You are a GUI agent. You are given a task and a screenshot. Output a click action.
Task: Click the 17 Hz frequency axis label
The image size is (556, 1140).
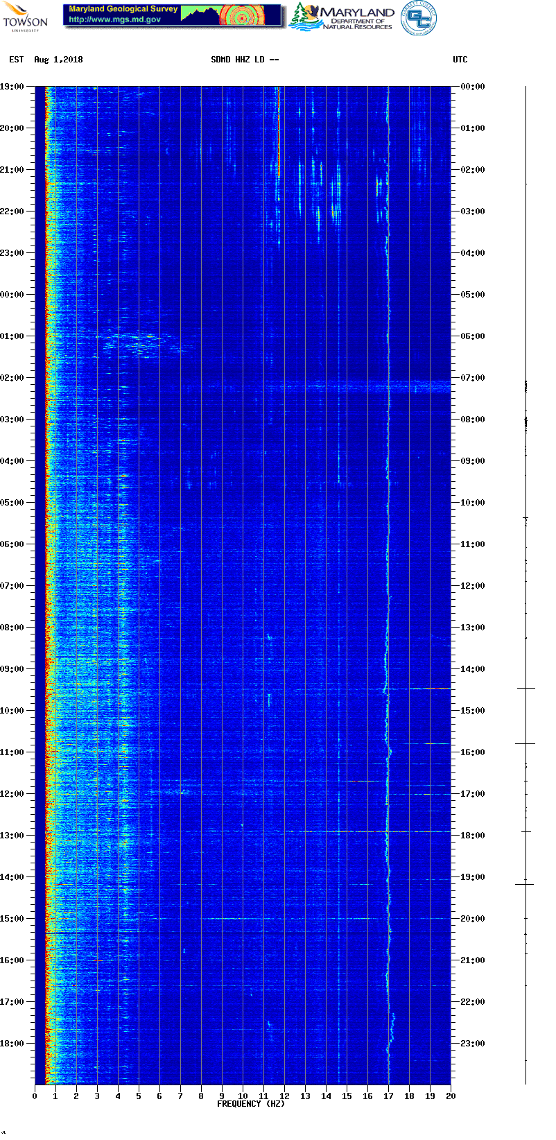388,1096
